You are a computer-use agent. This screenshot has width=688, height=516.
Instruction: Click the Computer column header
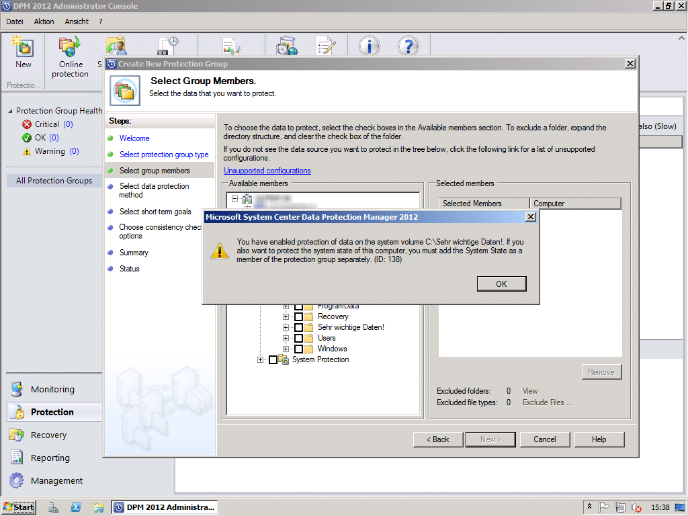tap(575, 204)
